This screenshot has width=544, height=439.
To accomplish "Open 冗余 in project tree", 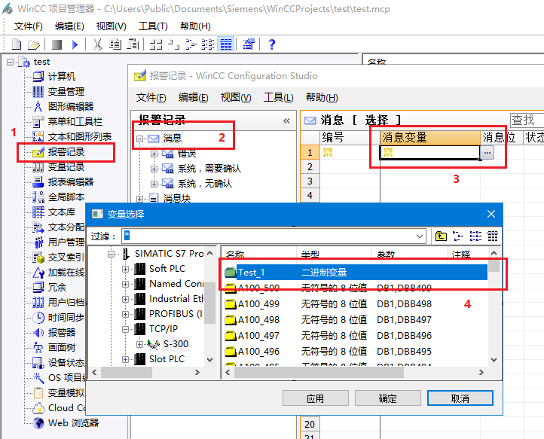I will (x=57, y=288).
